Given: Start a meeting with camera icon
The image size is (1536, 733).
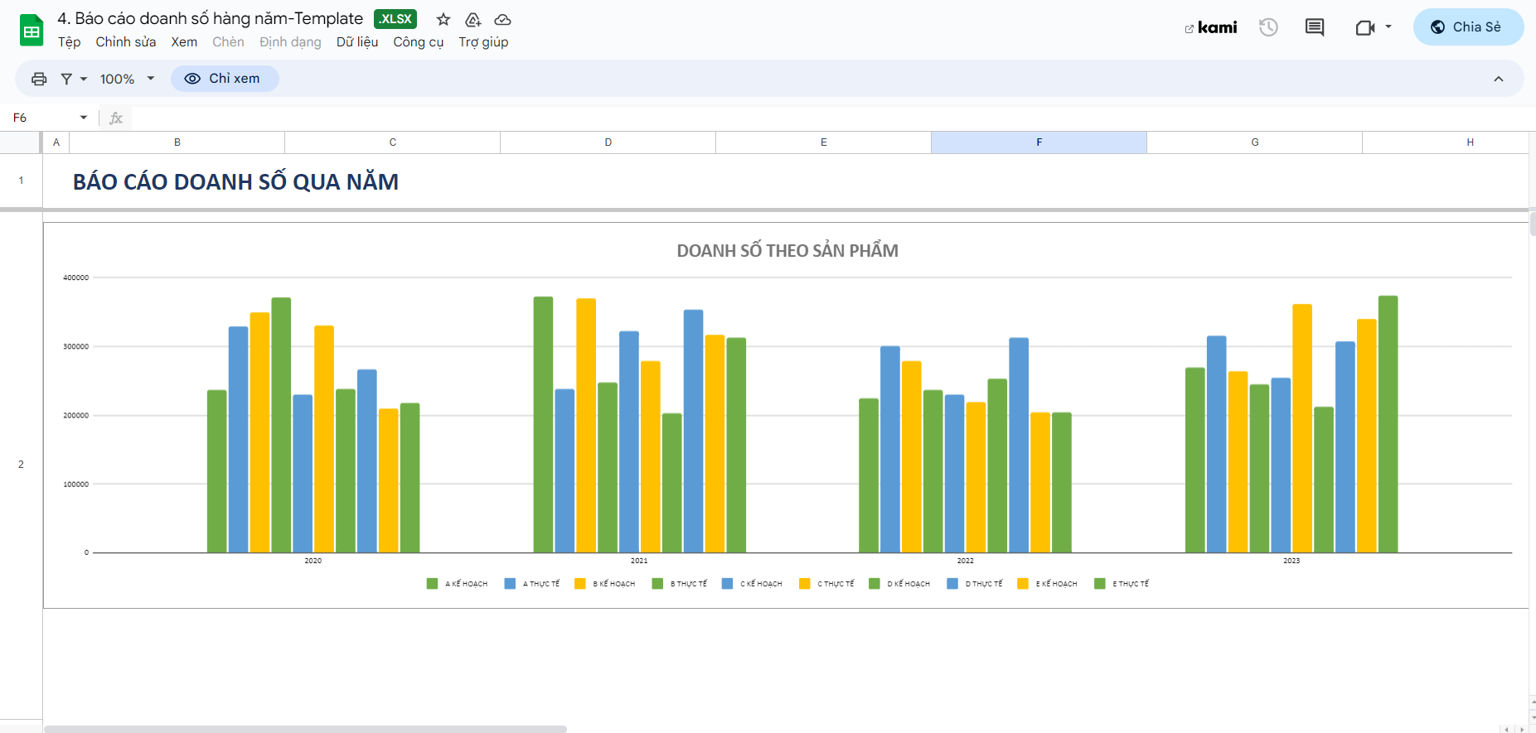Looking at the screenshot, I should pos(1364,27).
